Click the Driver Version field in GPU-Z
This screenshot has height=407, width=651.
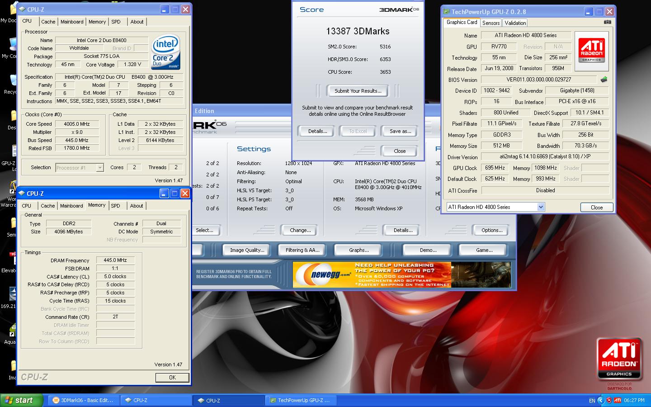point(545,156)
